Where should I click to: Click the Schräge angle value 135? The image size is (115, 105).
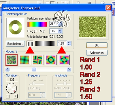tap(12, 80)
